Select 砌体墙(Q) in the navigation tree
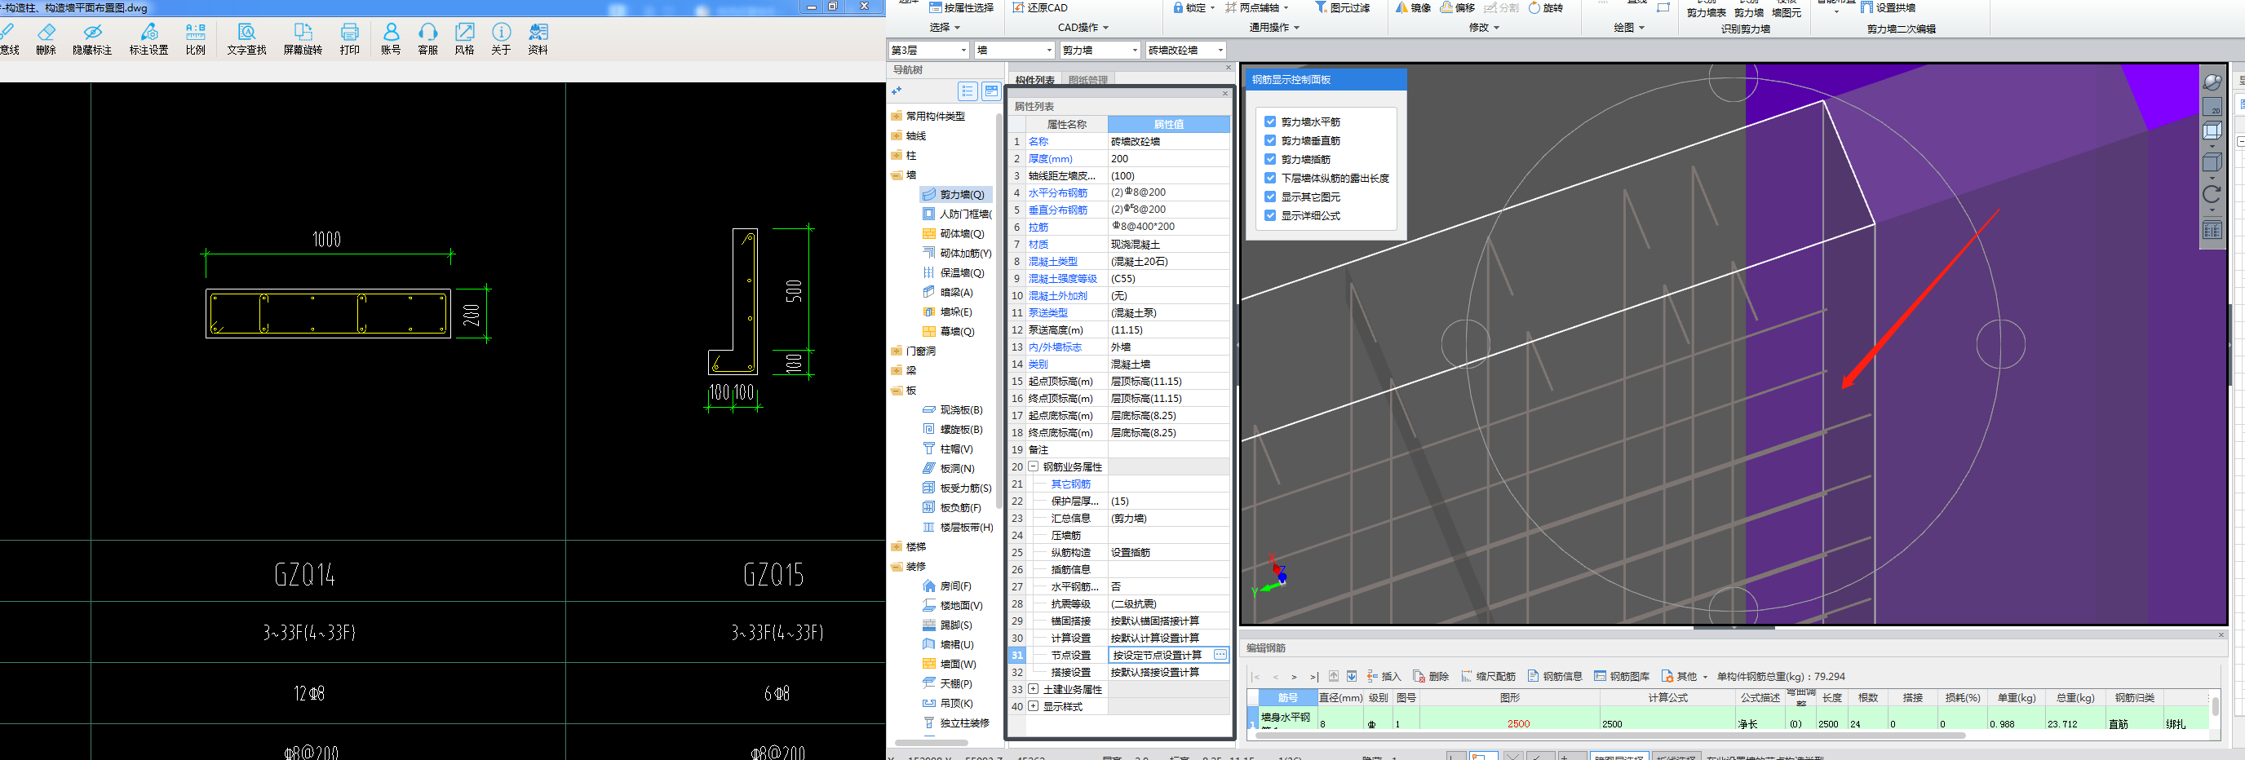The width and height of the screenshot is (2245, 760). [954, 233]
